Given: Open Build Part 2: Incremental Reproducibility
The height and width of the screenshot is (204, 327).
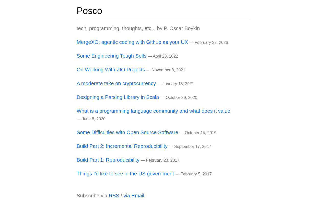Looking at the screenshot, I should (x=122, y=146).
